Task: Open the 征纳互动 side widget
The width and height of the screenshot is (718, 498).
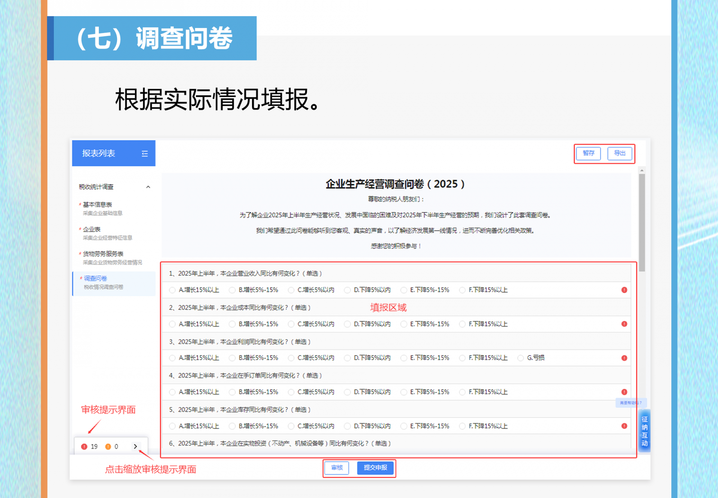Action: [644, 431]
